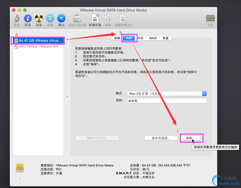Eject the disk with the 推出 icon
241x188 pixels.
[61, 18]
